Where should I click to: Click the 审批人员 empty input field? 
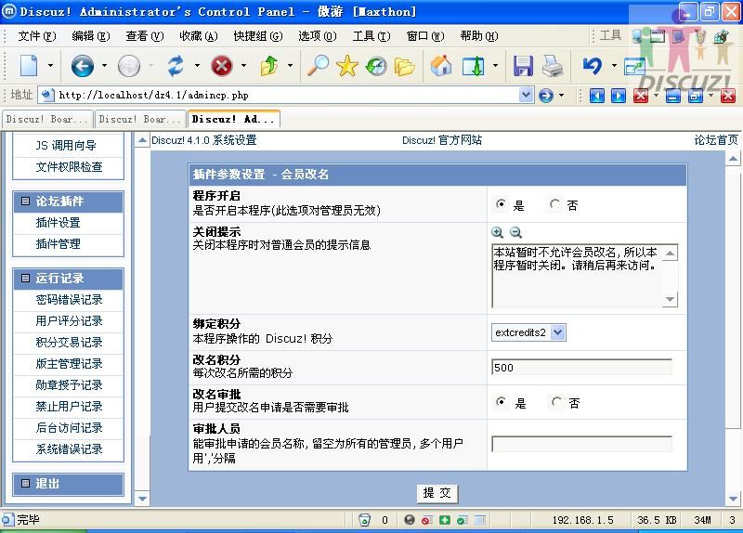582,445
